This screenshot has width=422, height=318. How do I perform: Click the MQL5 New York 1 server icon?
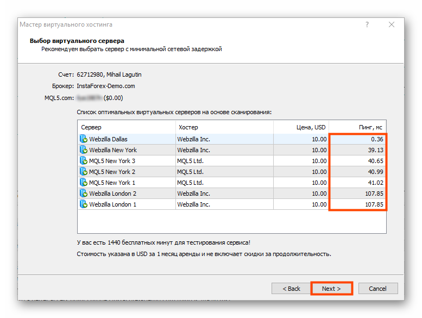84,183
